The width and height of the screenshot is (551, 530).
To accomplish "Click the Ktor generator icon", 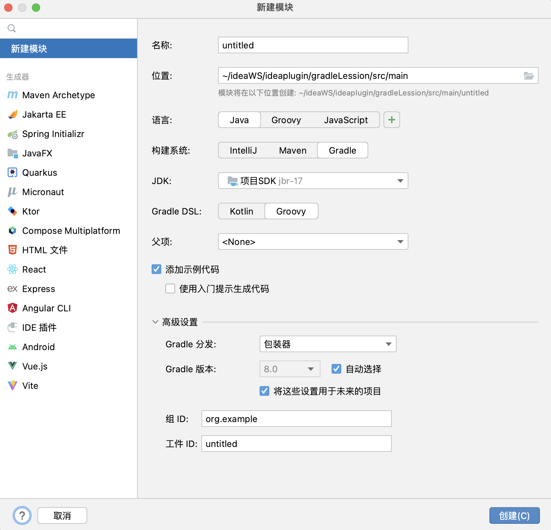I will click(x=12, y=211).
